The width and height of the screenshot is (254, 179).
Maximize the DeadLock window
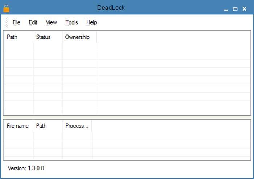point(235,9)
